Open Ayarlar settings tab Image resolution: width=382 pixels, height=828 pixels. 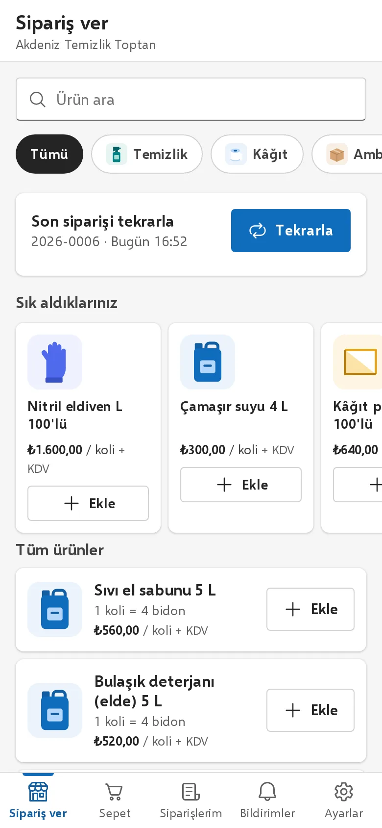(344, 801)
